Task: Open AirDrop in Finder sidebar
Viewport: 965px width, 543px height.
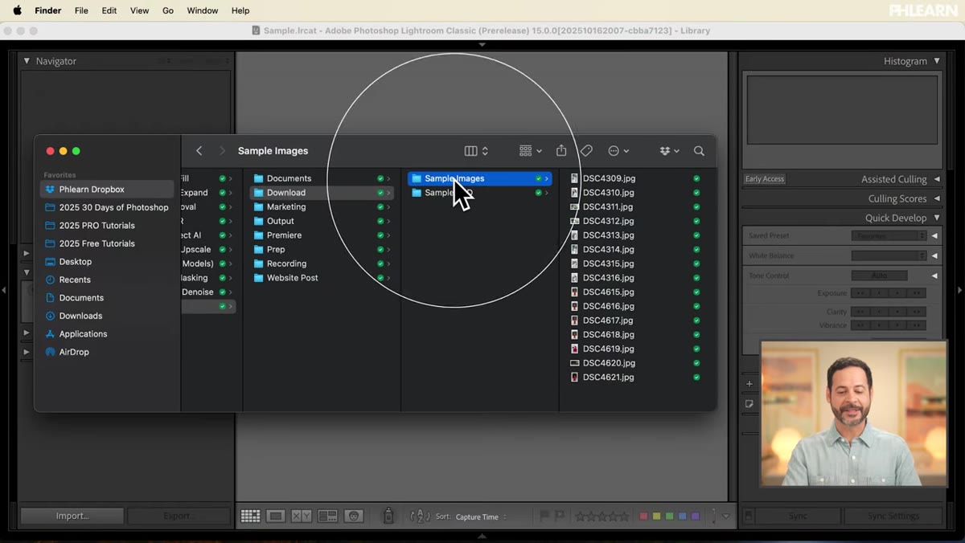Action: coord(74,352)
